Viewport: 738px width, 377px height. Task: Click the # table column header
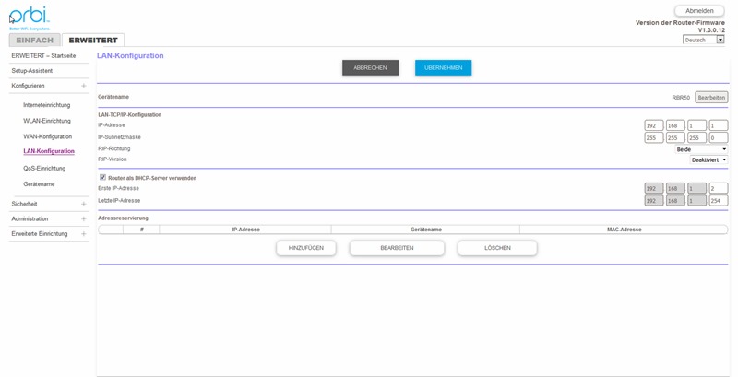(x=142, y=230)
